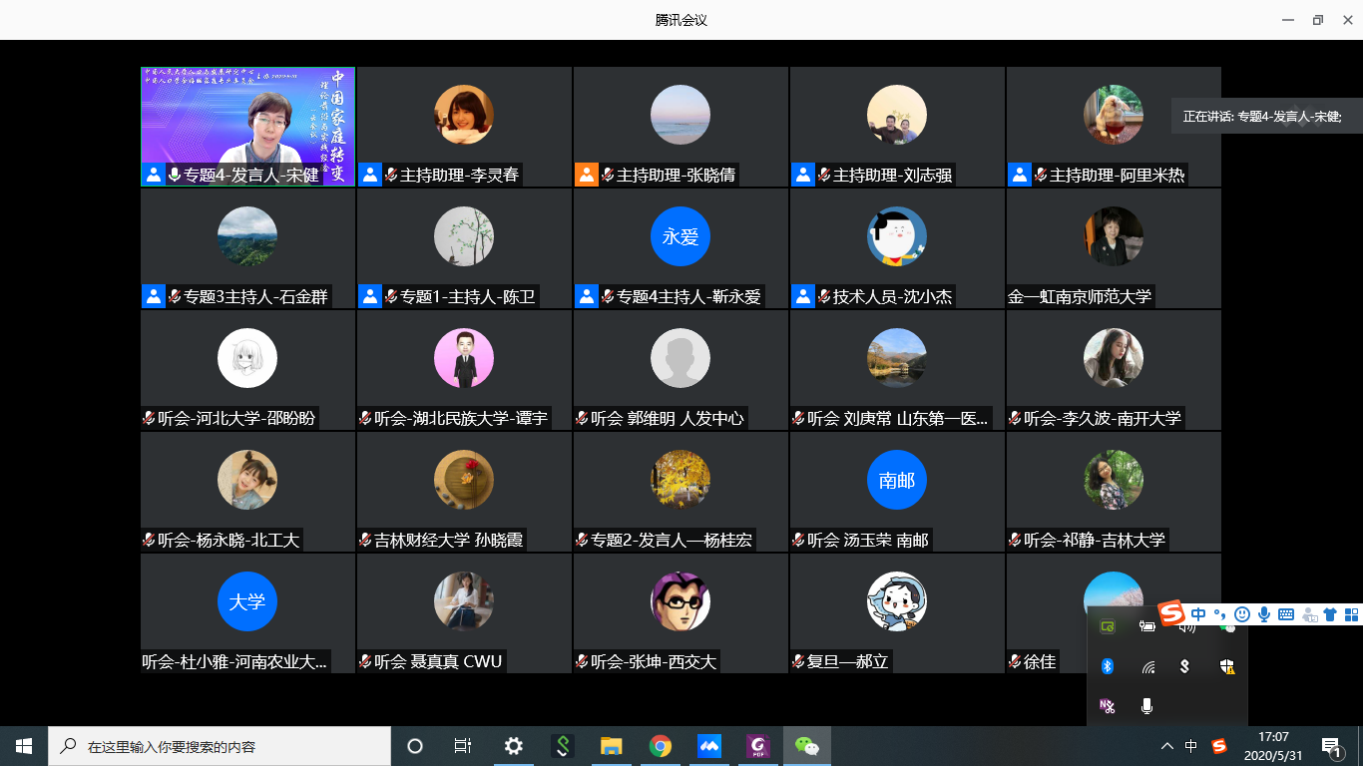The width and height of the screenshot is (1363, 766).
Task: Click the orange host badge beside 主持助理-张晓倩
Action: coord(587,176)
